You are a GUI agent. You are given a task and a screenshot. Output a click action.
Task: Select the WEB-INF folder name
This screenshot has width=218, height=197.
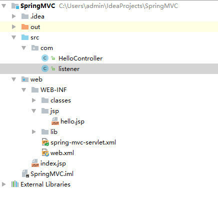click(x=53, y=90)
